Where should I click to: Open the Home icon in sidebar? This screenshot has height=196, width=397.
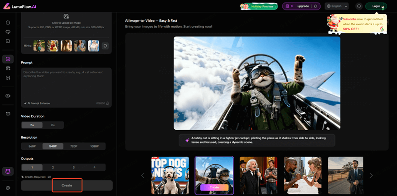pyautogui.click(x=8, y=22)
